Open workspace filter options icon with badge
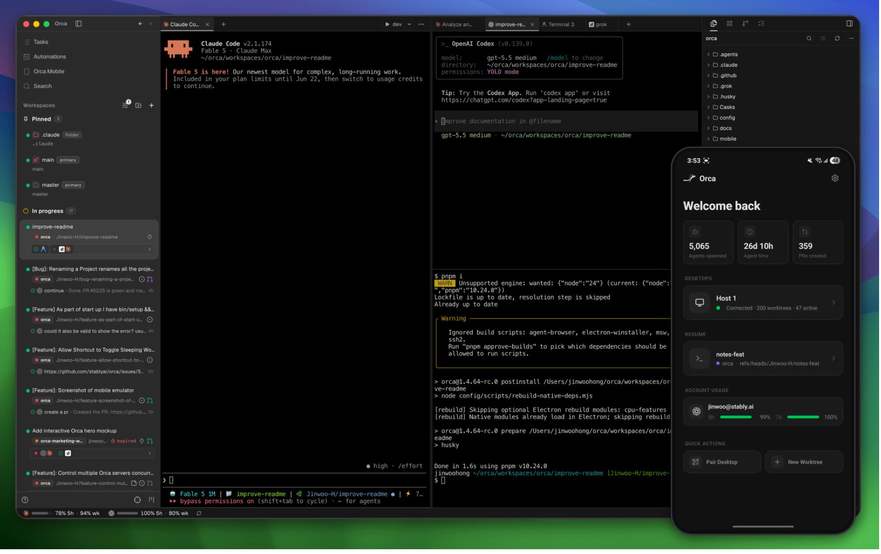This screenshot has width=881, height=554. click(x=126, y=105)
